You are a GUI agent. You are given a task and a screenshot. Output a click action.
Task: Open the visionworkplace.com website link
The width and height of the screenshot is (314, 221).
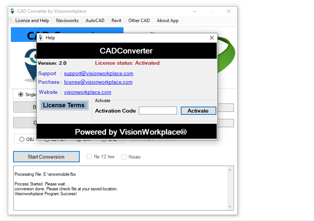tap(88, 92)
